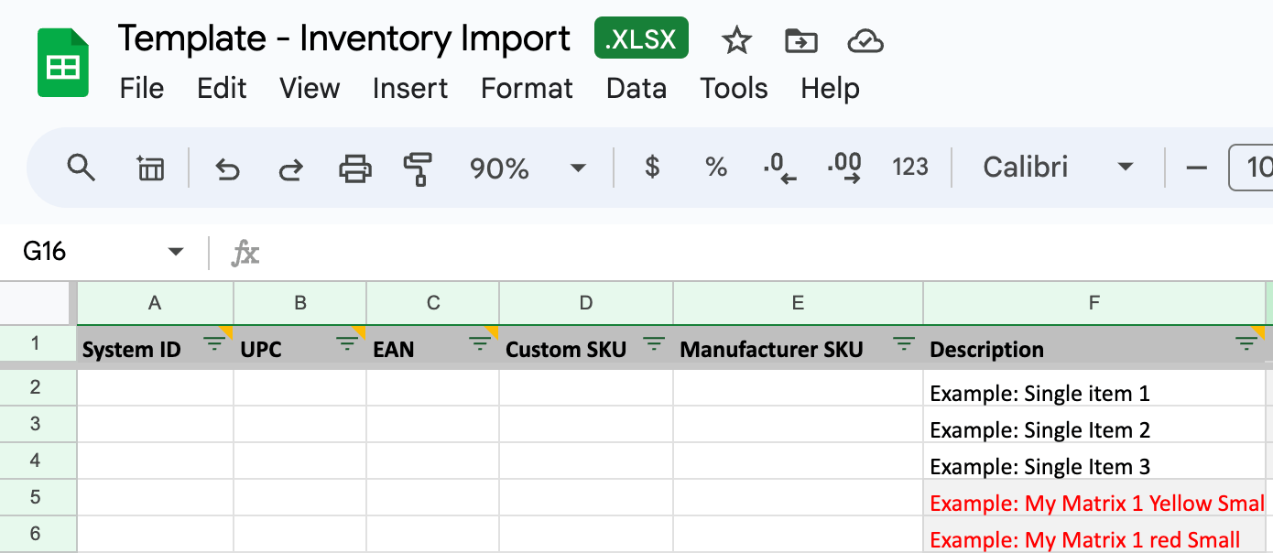Format selection as currency with dollar icon
The image size is (1273, 553).
click(652, 168)
